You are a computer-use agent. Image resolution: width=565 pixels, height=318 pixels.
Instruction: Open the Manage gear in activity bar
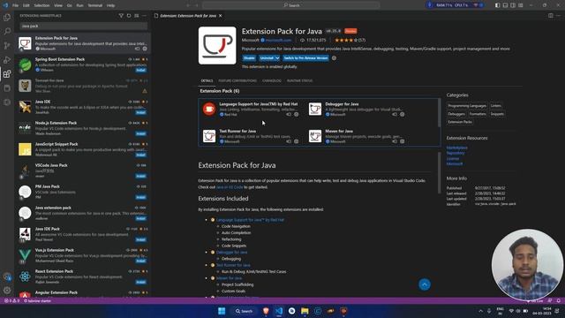pos(7,290)
